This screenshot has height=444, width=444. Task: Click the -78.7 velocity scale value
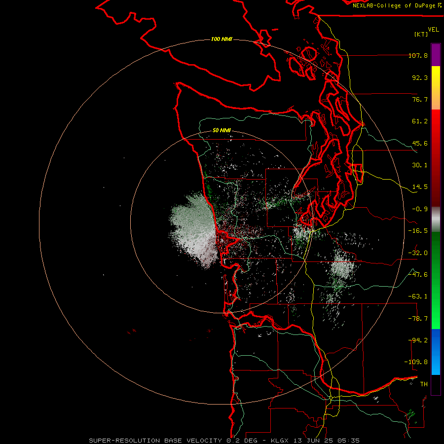coord(418,319)
